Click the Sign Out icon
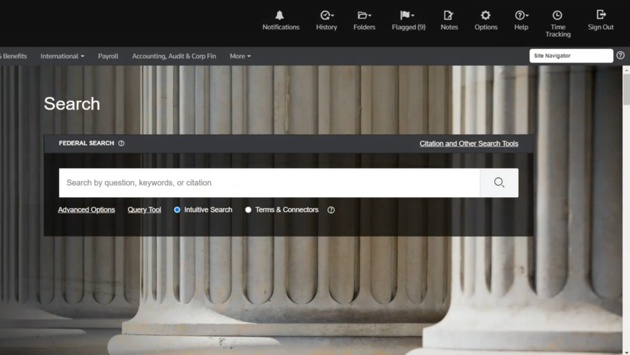The width and height of the screenshot is (630, 355). pos(600,15)
